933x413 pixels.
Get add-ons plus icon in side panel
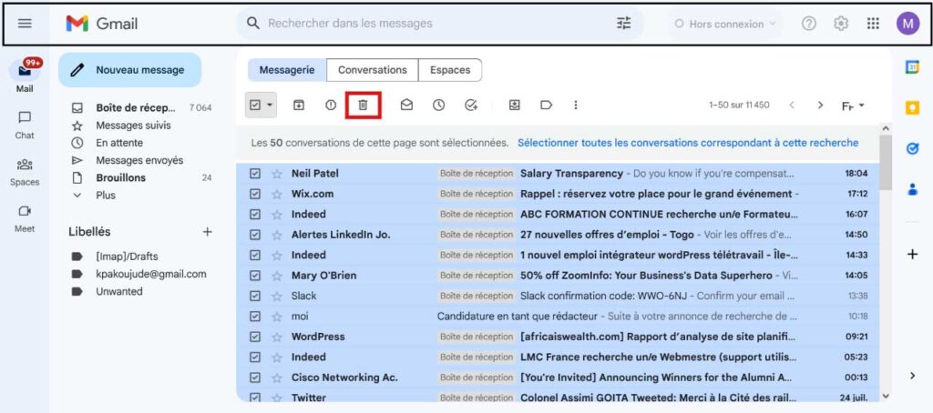pos(912,255)
